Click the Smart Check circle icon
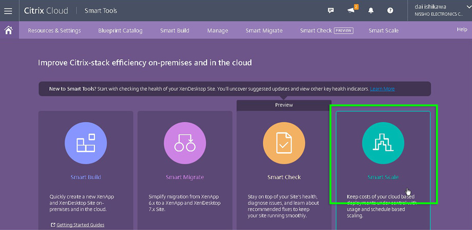 tap(284, 143)
